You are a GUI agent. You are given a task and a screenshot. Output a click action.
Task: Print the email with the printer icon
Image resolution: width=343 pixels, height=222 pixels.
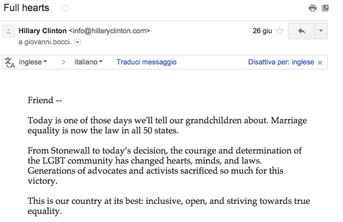coord(313,8)
